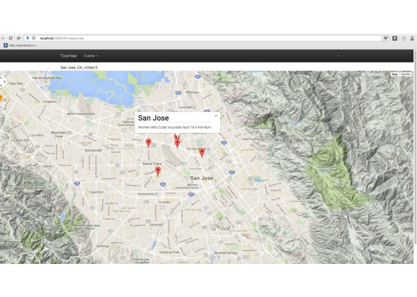The height and width of the screenshot is (297, 417).
Task: Close the San Jose info window
Action: point(216,115)
